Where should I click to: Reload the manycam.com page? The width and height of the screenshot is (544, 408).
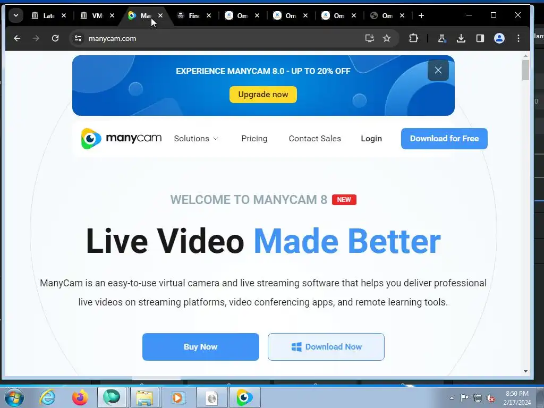point(55,38)
